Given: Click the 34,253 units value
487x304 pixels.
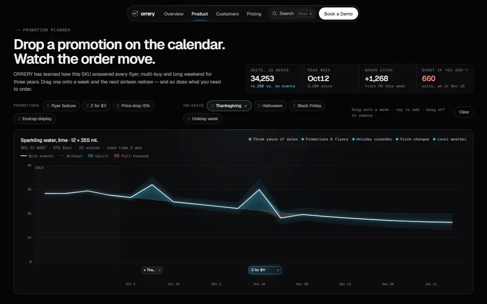Looking at the screenshot, I should tap(262, 79).
